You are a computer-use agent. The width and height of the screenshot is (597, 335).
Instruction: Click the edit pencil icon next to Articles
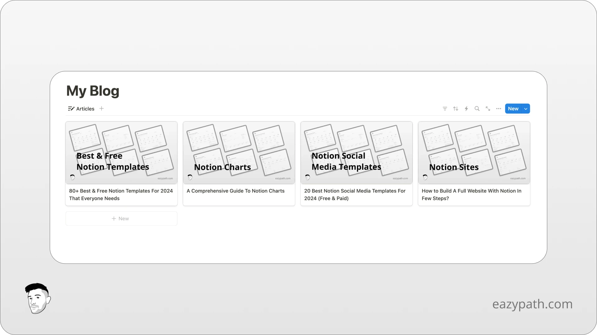pyautogui.click(x=71, y=108)
